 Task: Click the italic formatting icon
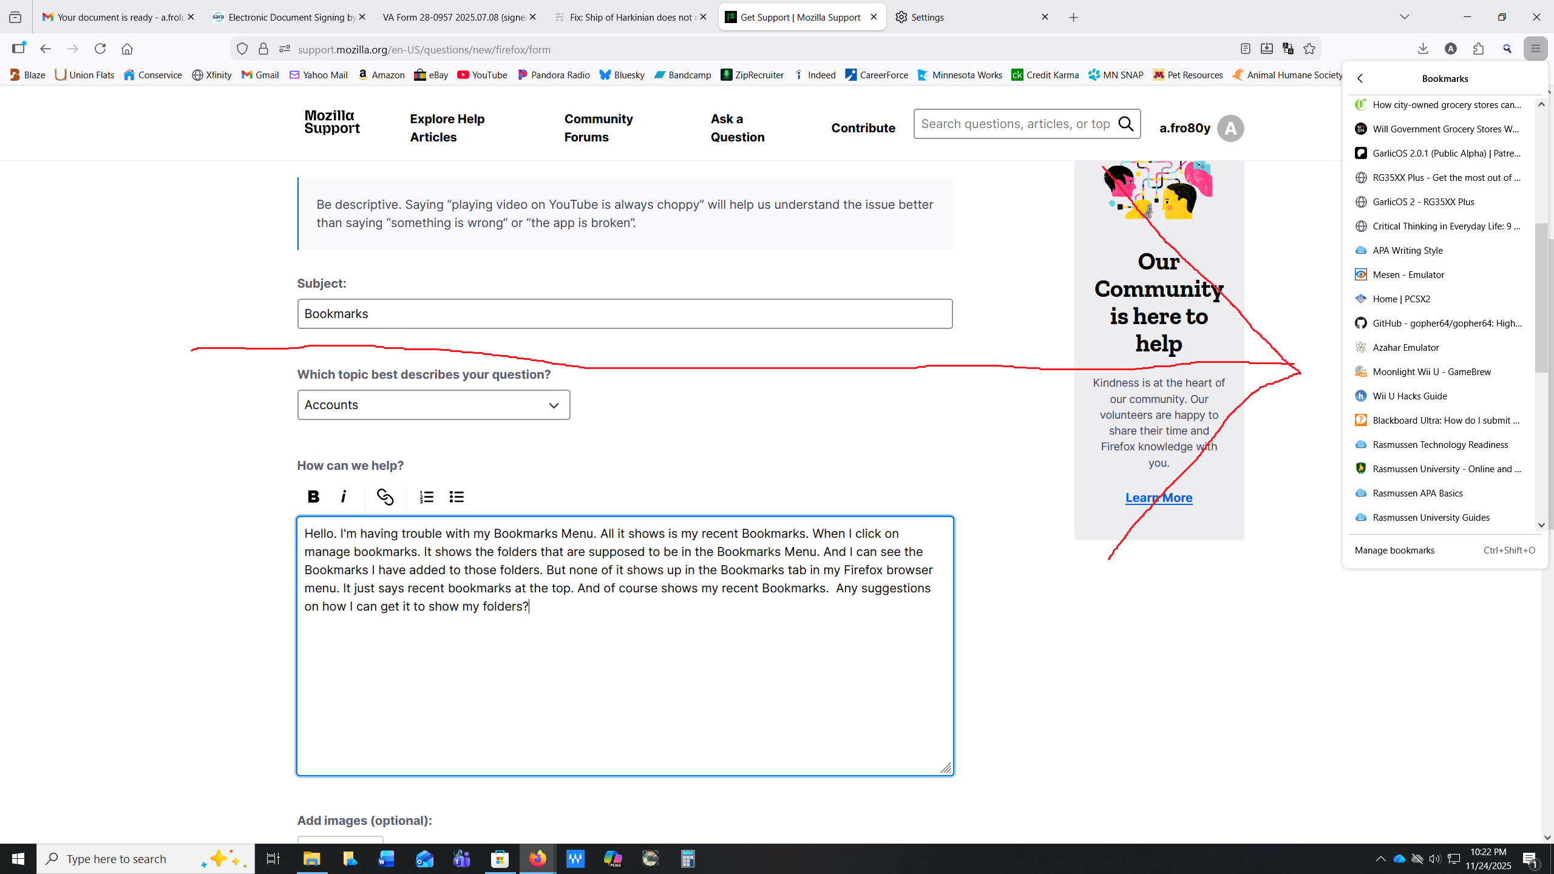(x=344, y=496)
